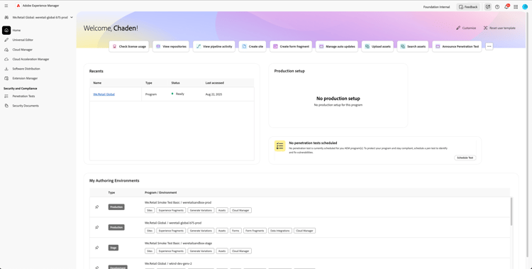Click the Cloud Manager sidebar icon

point(6,50)
